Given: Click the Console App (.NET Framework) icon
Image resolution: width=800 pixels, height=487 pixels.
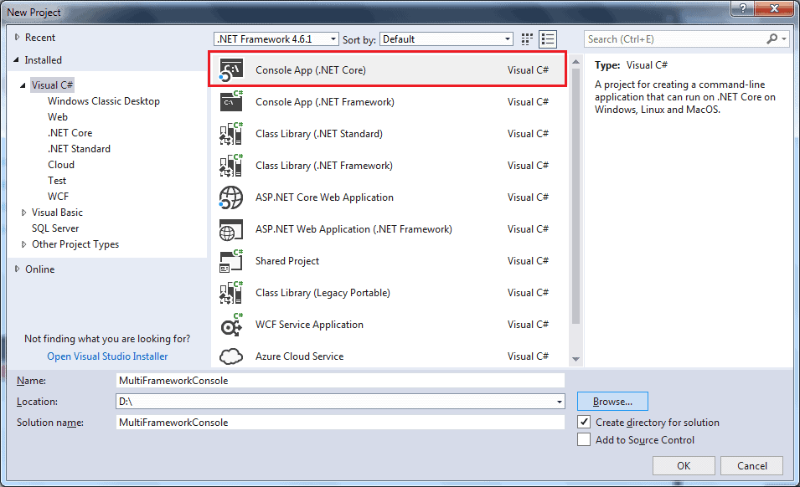Looking at the screenshot, I should click(x=230, y=101).
